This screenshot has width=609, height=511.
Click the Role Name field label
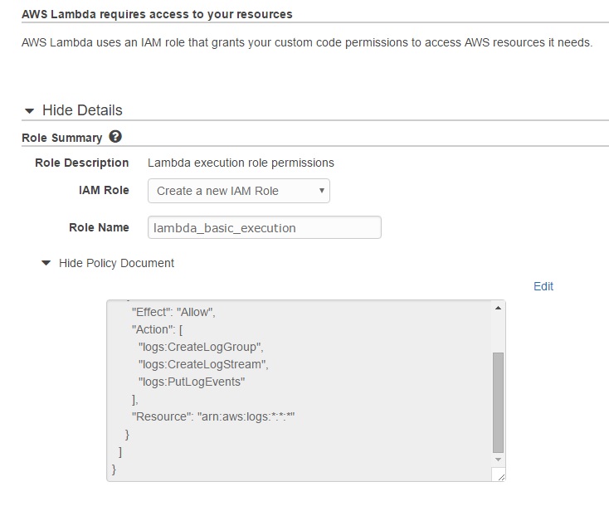coord(99,227)
